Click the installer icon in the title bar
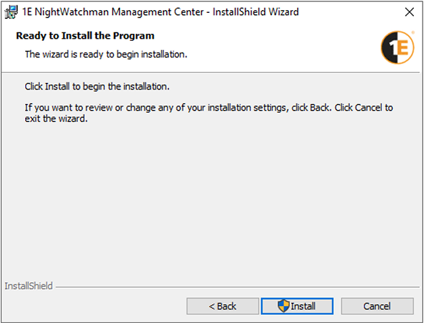Screen dimensions: 424x323 point(11,12)
